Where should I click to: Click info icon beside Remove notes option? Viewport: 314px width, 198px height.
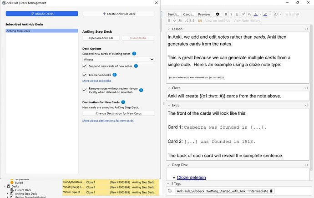click(141, 90)
